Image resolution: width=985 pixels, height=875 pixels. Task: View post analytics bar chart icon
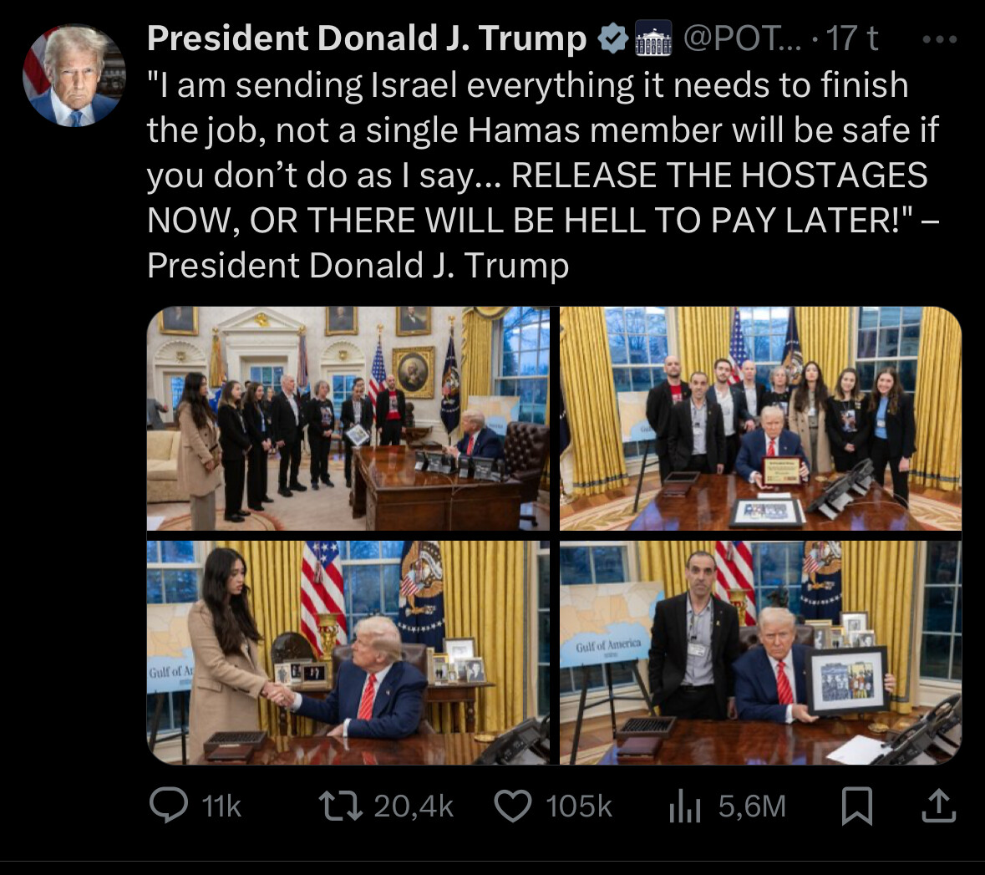click(685, 806)
